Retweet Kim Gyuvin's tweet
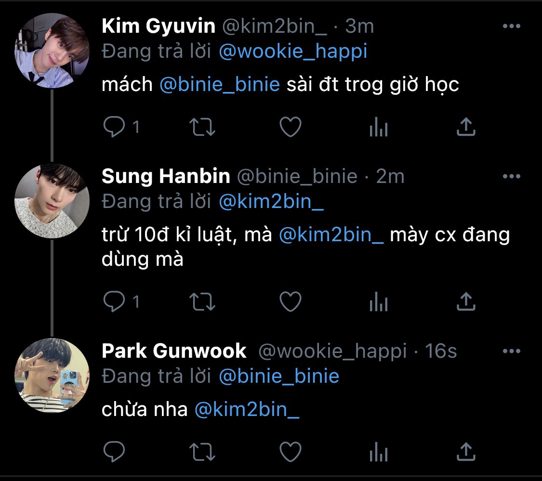This screenshot has height=481, width=542. click(x=202, y=127)
